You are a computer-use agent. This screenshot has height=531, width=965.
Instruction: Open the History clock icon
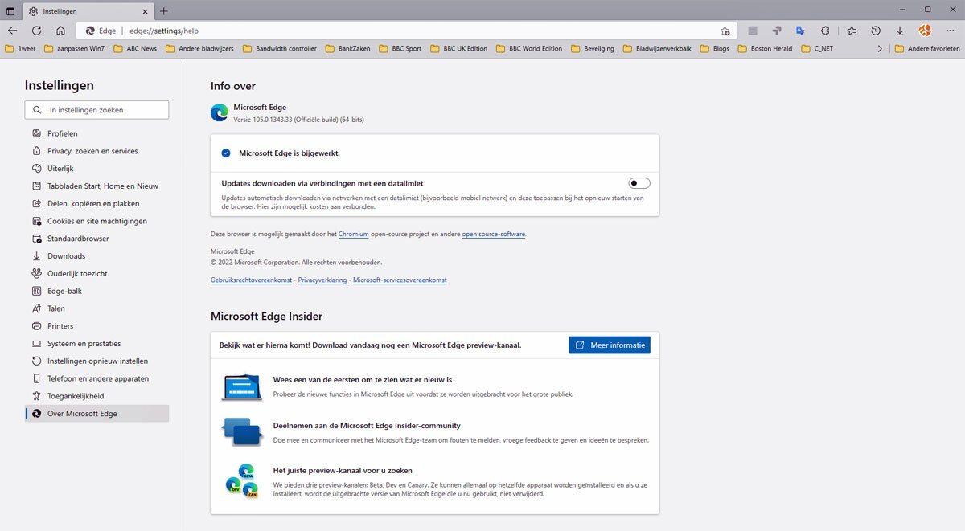tap(876, 31)
